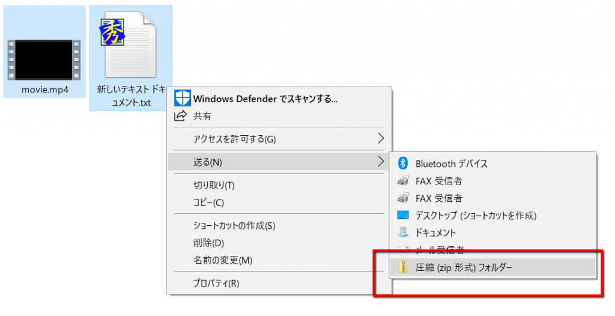Click the zip folder icon for 圧縮
615x316 pixels.
point(403,267)
